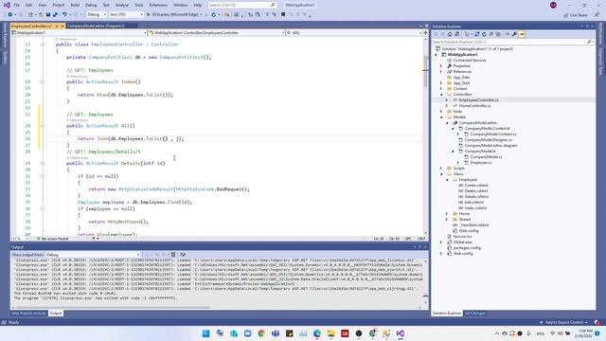The width and height of the screenshot is (606, 341).
Task: Click Add to Source Control in status bar
Action: coord(564,322)
